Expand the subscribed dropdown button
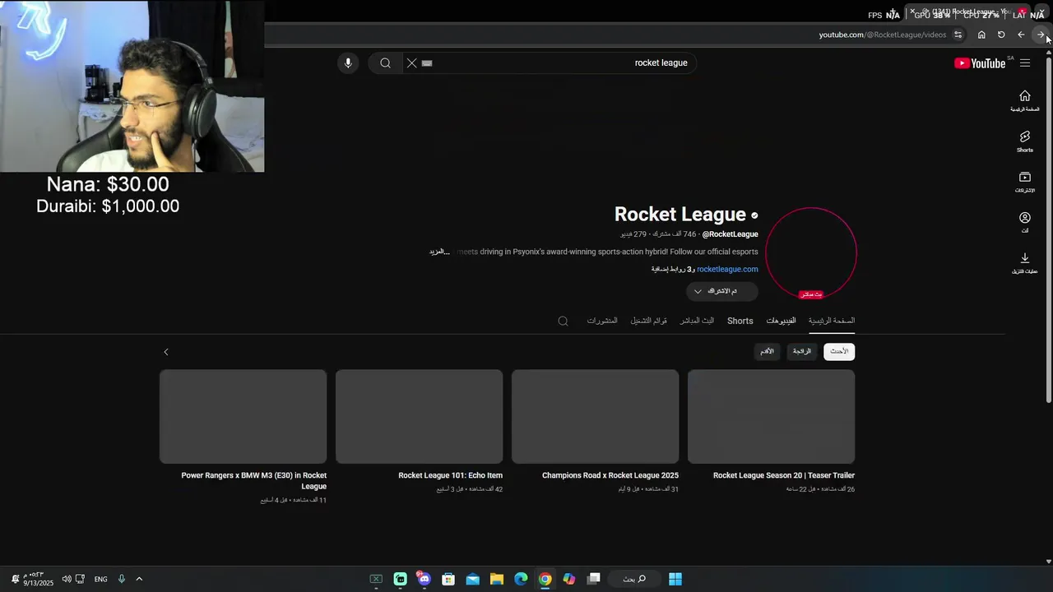Image resolution: width=1053 pixels, height=592 pixels. coord(721,291)
